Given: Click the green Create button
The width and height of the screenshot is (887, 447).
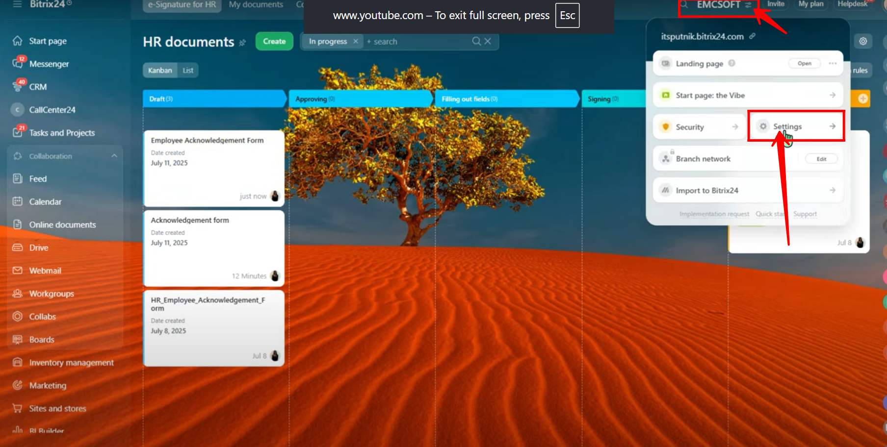Looking at the screenshot, I should (274, 41).
